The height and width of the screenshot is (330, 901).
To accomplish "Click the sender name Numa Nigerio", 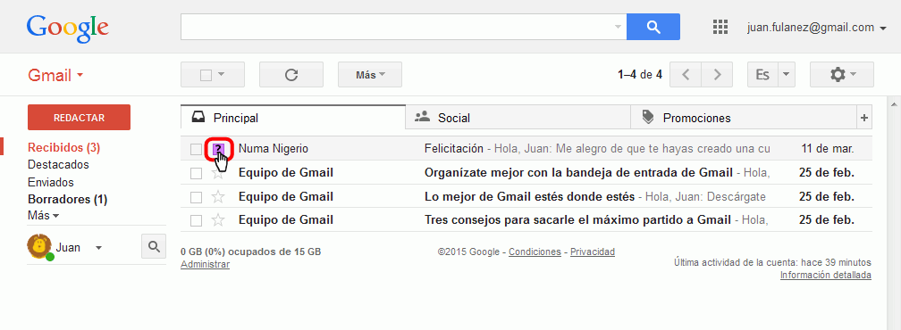I will 274,149.
